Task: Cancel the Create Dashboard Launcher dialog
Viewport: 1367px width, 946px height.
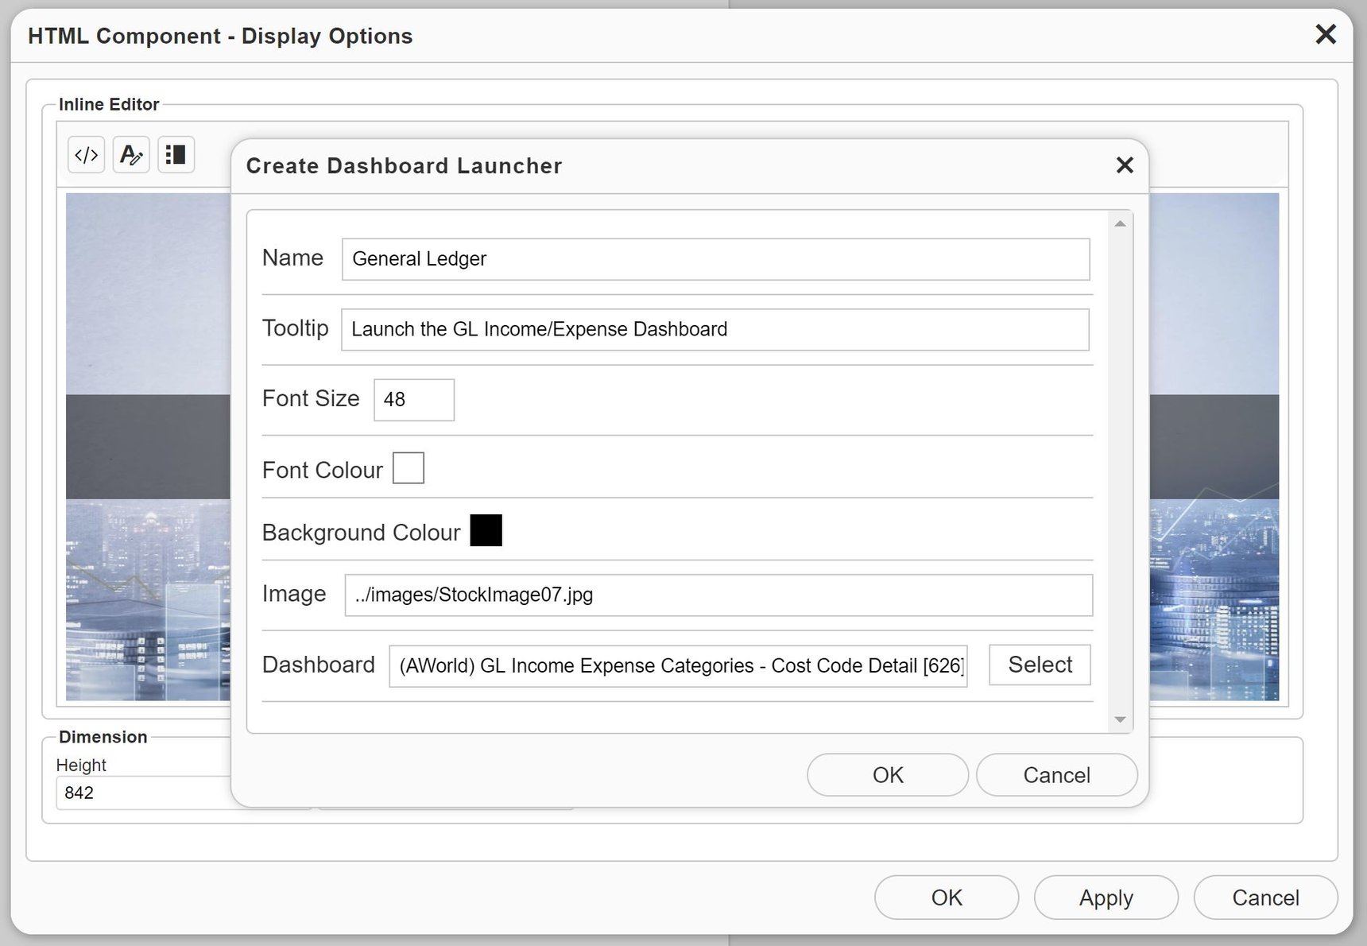Action: 1056,775
